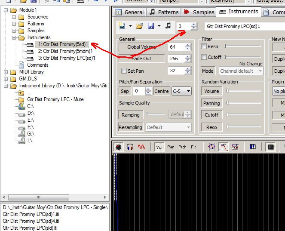Click the headphones icon in envelope toolbar
Viewport: 285px width, 231px height.
(130, 147)
